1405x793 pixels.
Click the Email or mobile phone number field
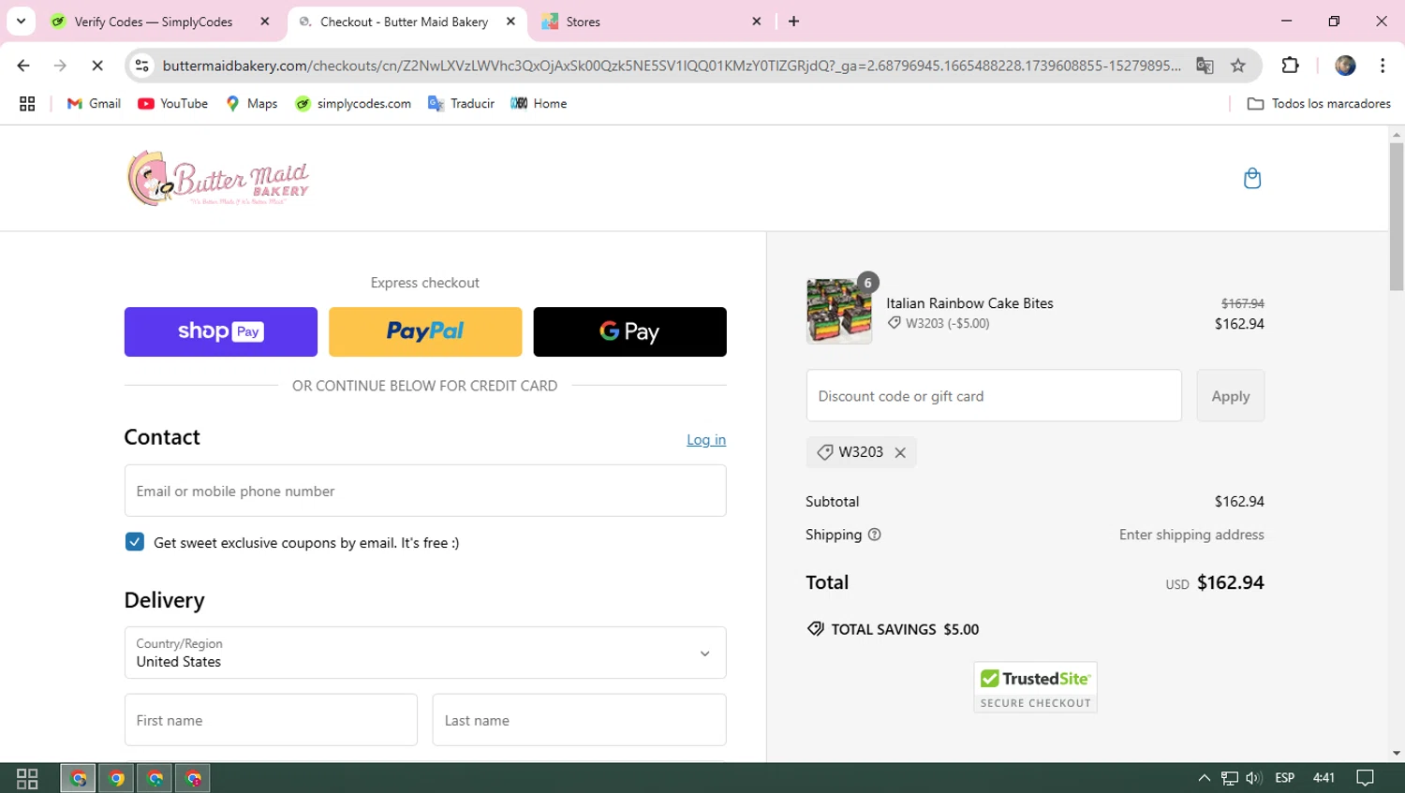tap(425, 491)
